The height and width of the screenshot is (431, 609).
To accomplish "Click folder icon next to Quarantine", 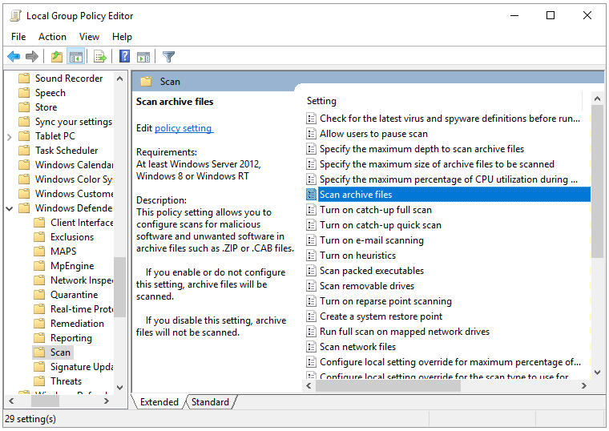I will (39, 294).
